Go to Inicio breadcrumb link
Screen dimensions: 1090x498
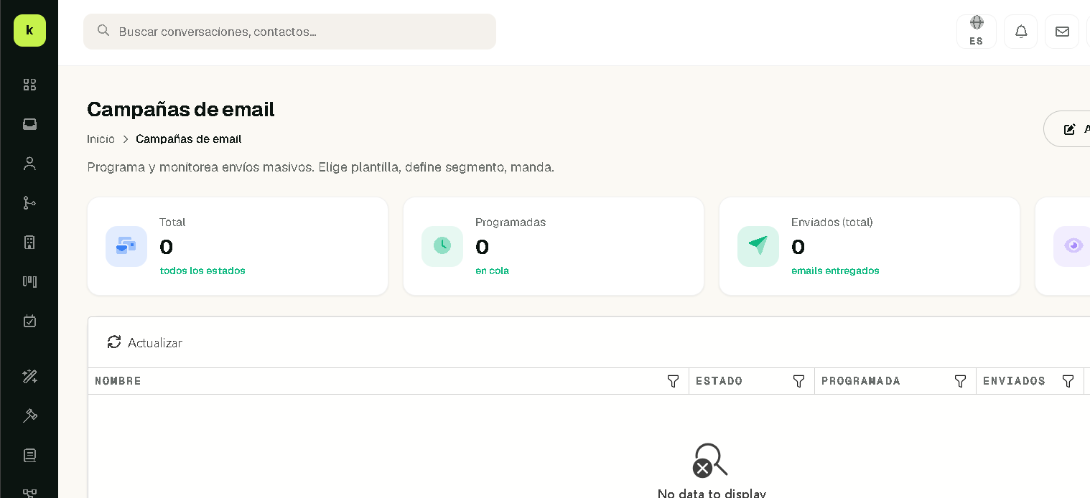pos(101,138)
